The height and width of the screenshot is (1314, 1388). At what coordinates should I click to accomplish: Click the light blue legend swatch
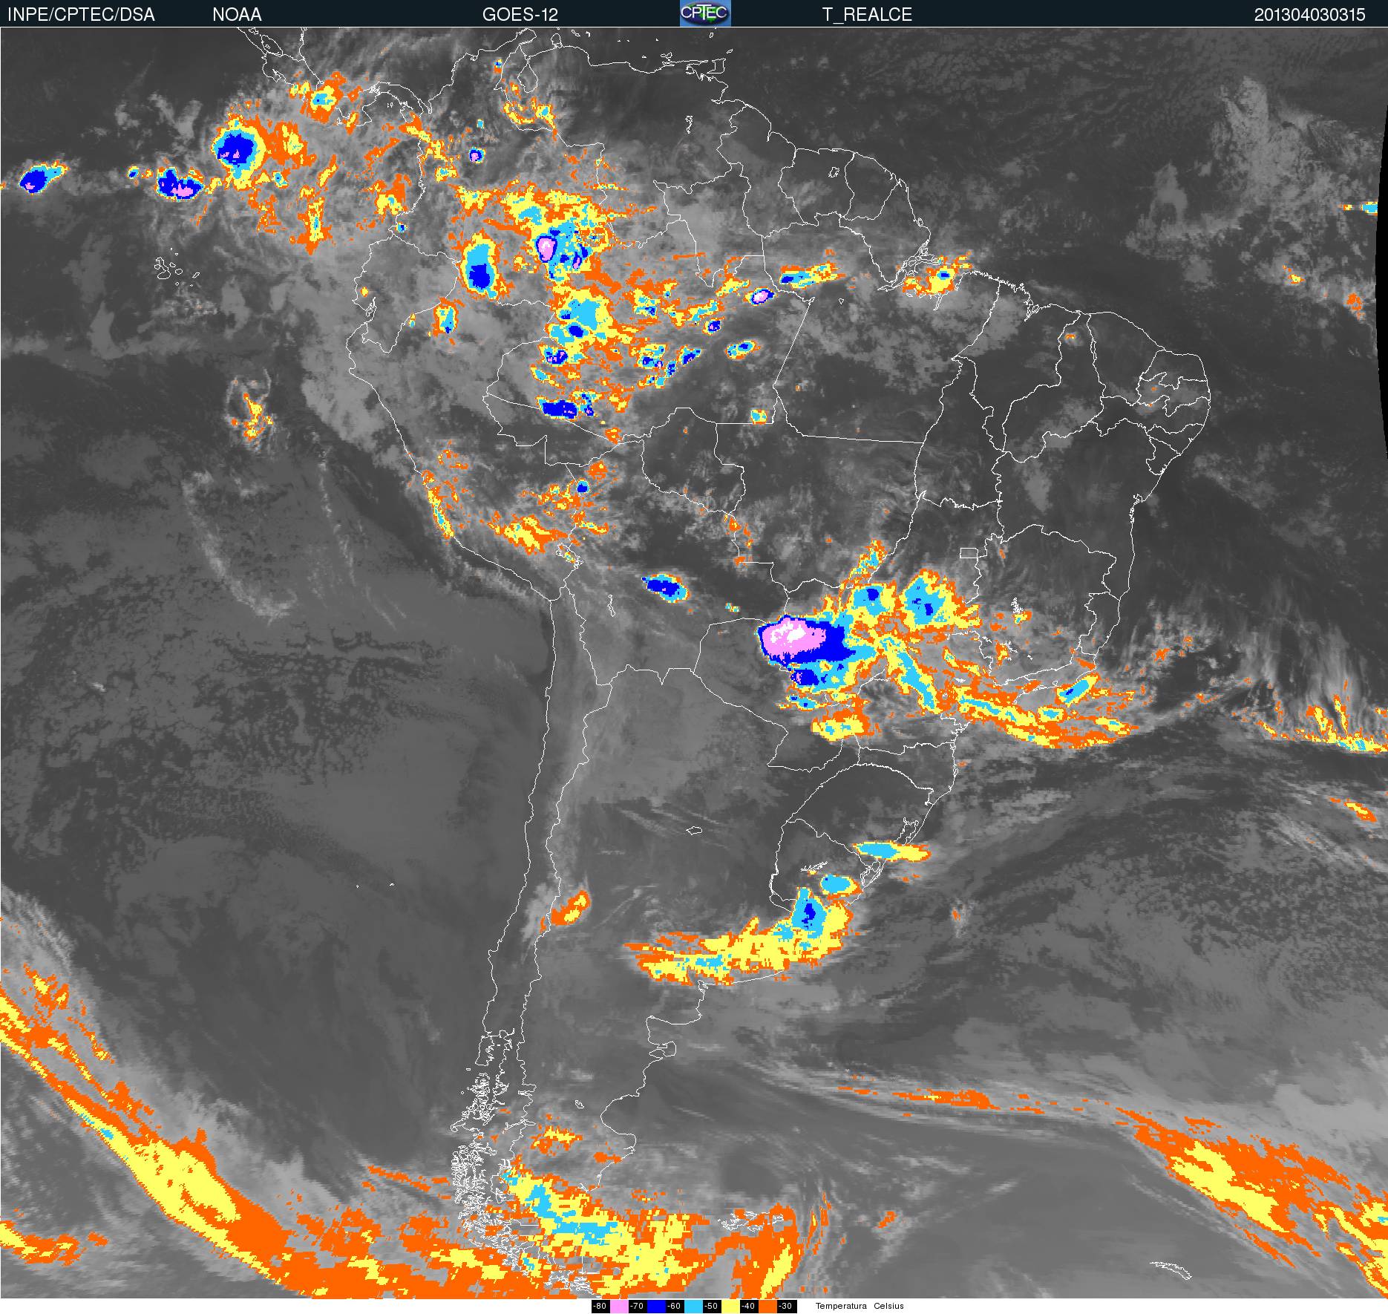[693, 1306]
